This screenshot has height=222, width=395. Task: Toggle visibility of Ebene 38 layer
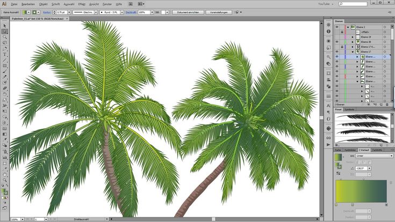[x=337, y=42]
